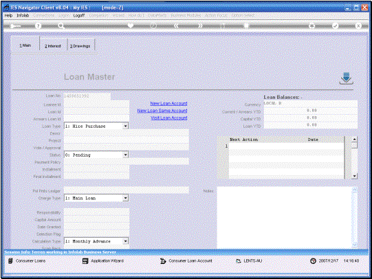Click the magnifying glass search icon
Screen dimensions: 372x279
61,25
